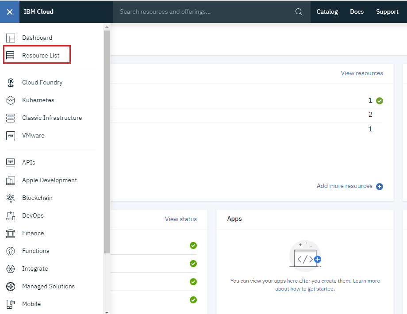Click the View status link
Screen dimensions: 407x314
(180, 219)
